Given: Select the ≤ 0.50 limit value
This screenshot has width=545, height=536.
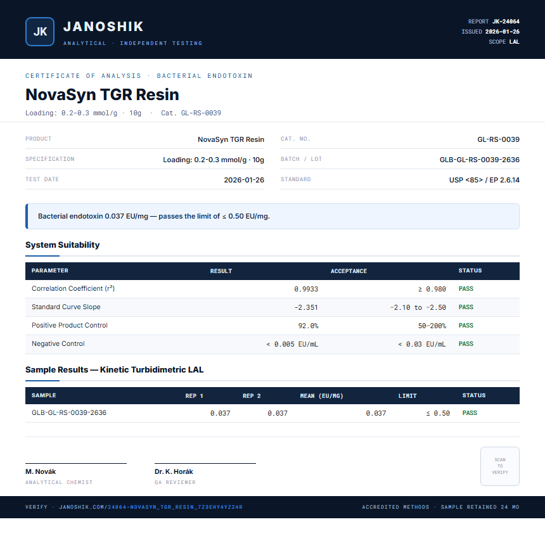Looking at the screenshot, I should click(438, 413).
